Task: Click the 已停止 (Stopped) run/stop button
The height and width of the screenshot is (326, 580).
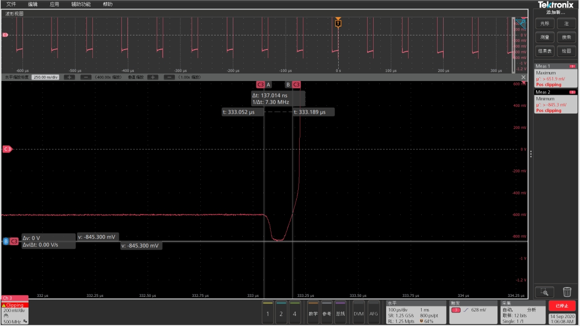Action: [562, 305]
